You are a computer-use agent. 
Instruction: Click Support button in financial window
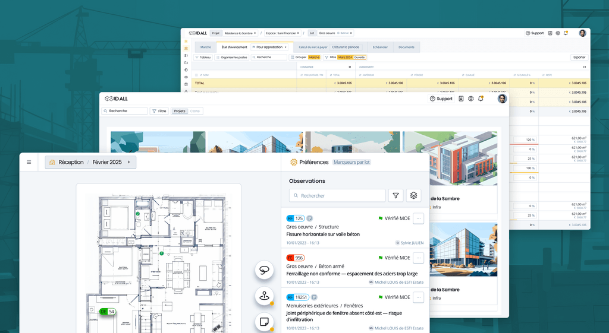coord(535,33)
